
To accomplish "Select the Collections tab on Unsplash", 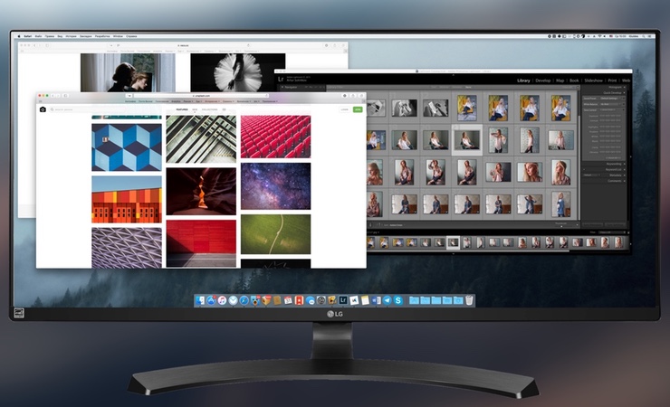I will 209,109.
